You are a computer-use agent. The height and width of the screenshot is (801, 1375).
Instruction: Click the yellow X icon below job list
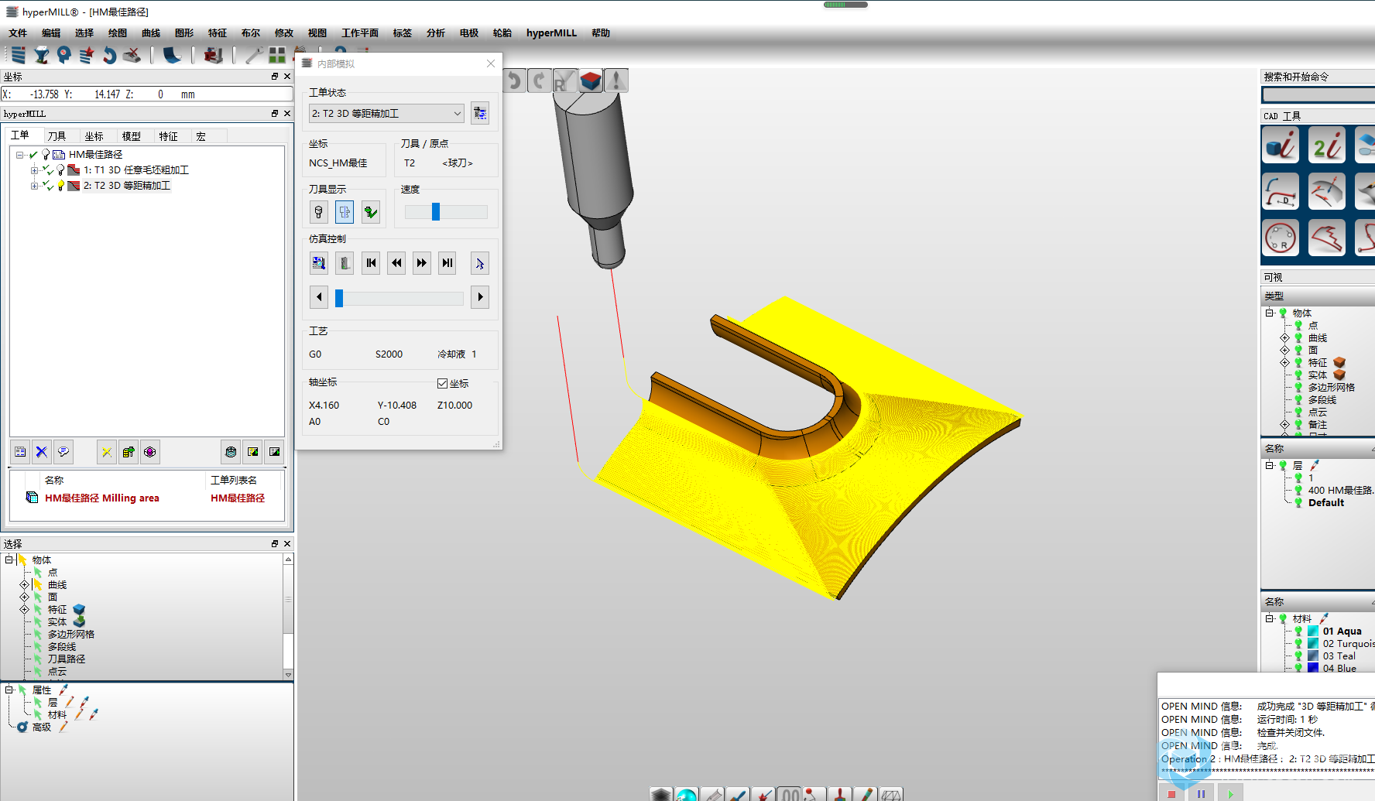pyautogui.click(x=107, y=452)
